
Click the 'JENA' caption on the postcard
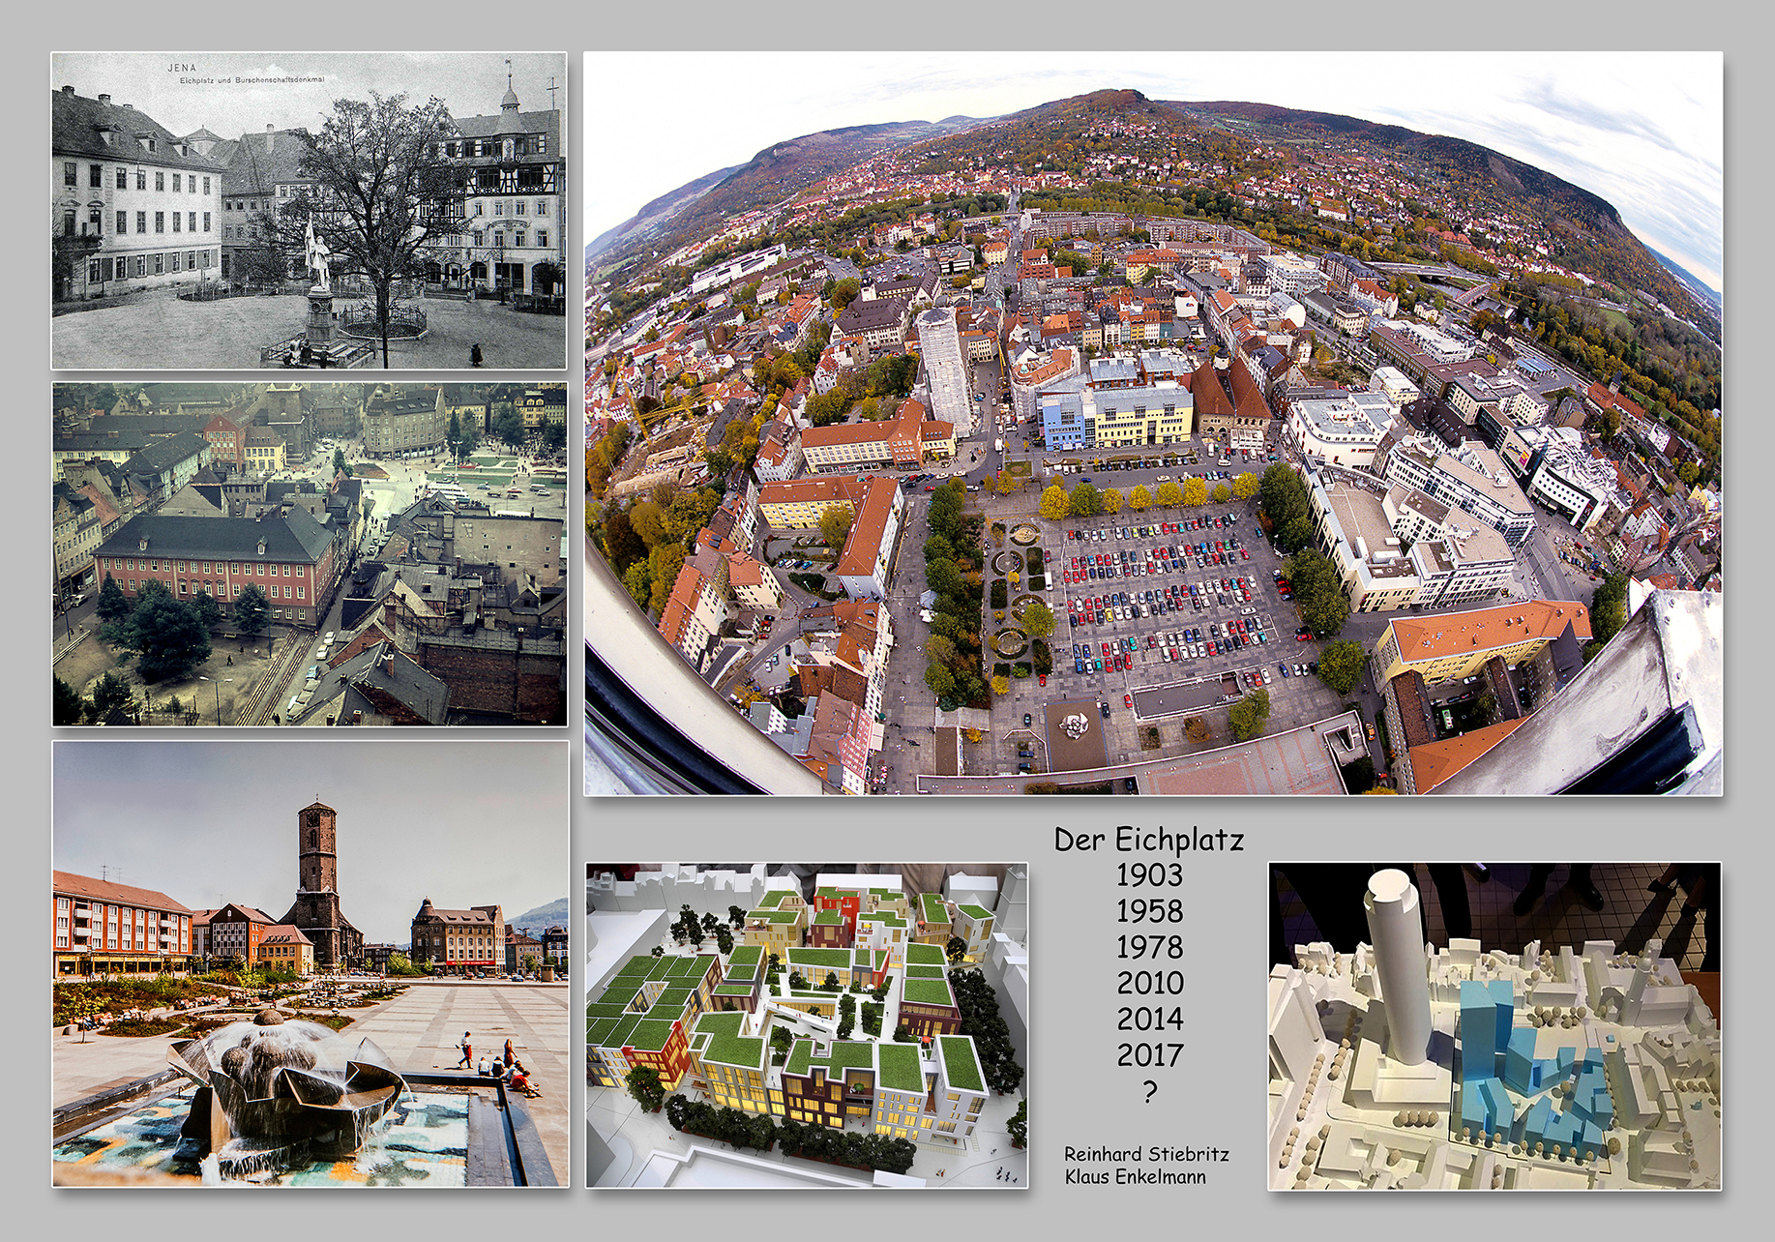tap(182, 68)
